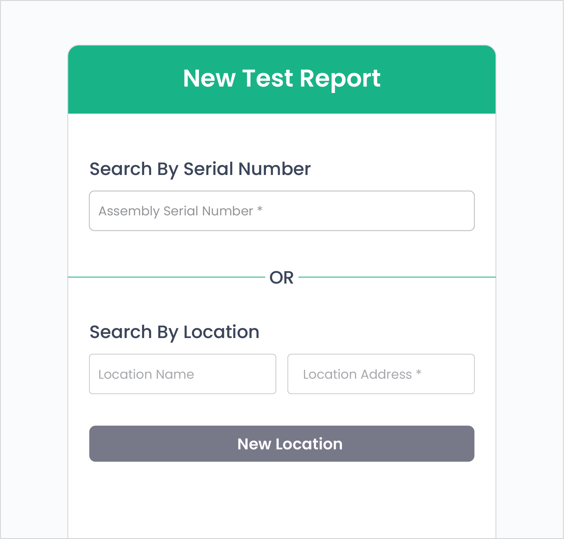Click the OR divider label
This screenshot has height=539, width=564.
(282, 277)
